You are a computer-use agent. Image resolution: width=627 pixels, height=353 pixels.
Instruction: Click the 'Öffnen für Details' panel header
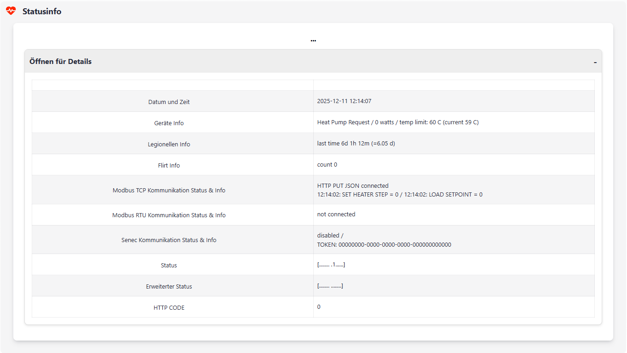tap(60, 61)
